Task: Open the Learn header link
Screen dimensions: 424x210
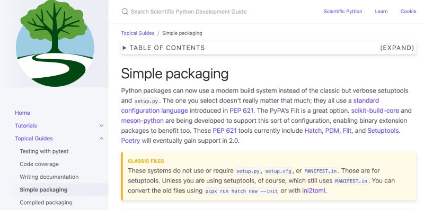Action: click(381, 11)
